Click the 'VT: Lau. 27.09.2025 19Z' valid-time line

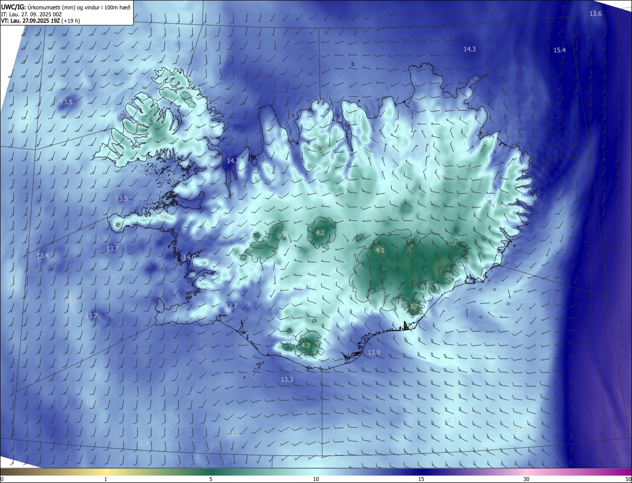point(31,21)
